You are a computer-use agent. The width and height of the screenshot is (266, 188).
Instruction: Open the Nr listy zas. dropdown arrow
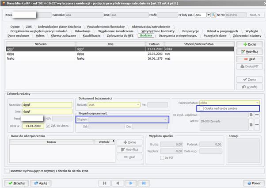[x=209, y=15]
